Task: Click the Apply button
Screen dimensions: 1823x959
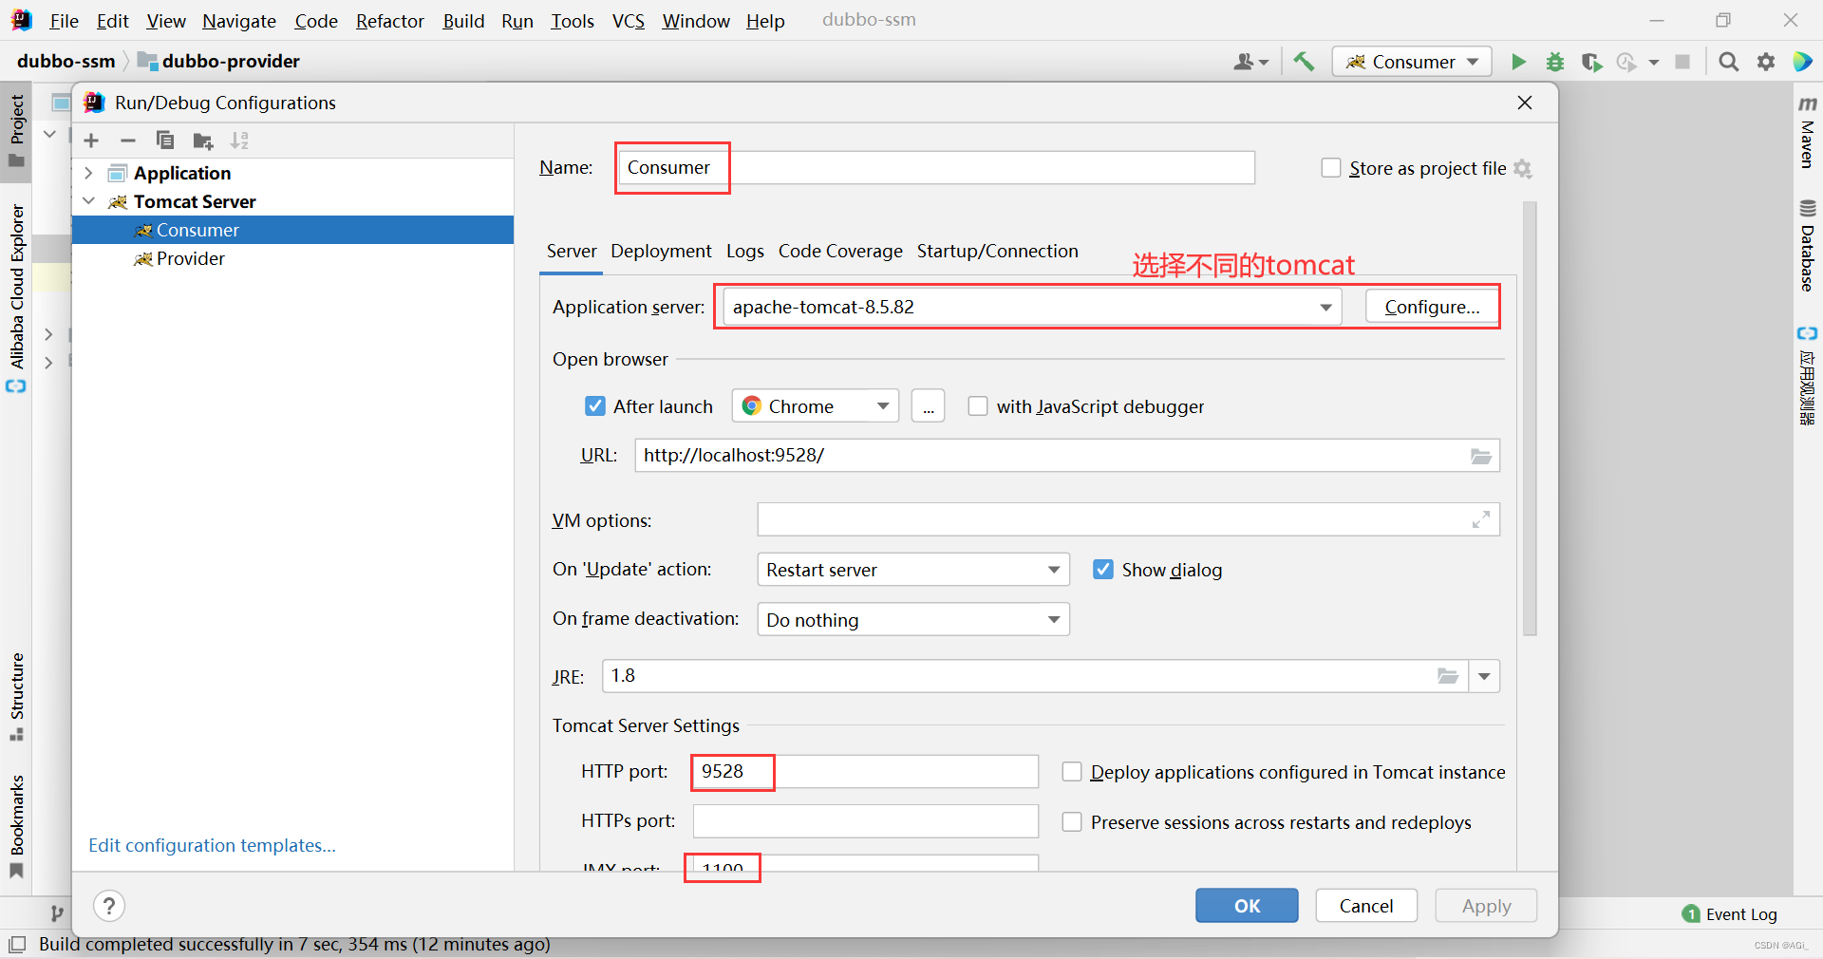Action: click(x=1485, y=905)
